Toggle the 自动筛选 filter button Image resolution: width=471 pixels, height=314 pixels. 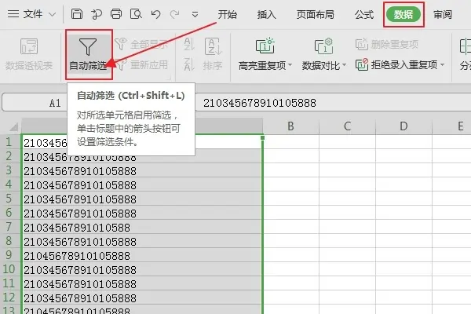pos(88,54)
